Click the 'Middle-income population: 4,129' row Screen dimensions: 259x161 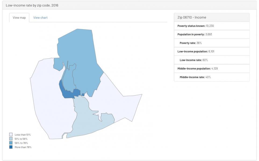pos(212,68)
